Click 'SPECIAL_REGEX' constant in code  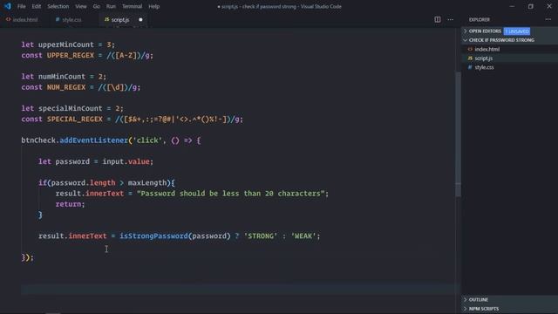75,119
